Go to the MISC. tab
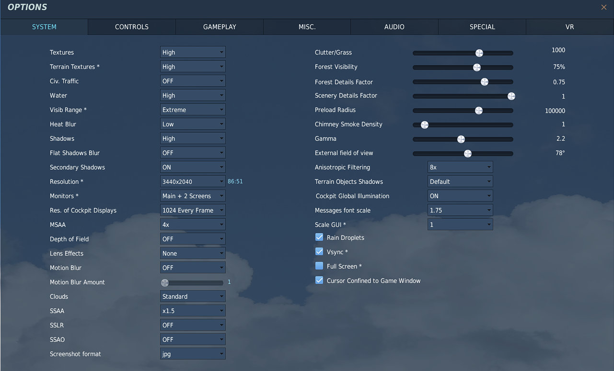Image resolution: width=614 pixels, height=371 pixels. point(307,27)
